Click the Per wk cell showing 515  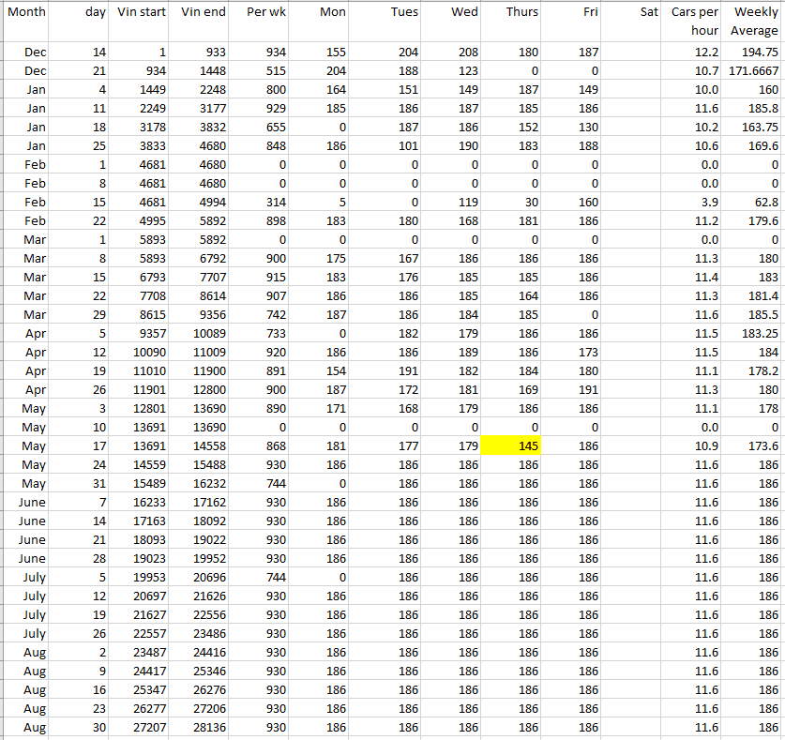(261, 71)
